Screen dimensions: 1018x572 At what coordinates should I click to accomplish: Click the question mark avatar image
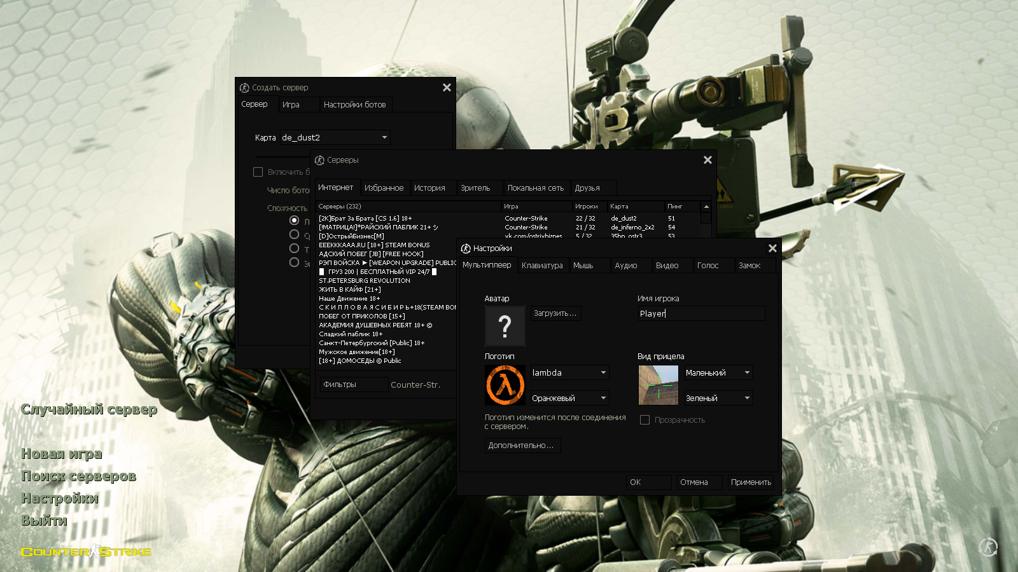[505, 326]
